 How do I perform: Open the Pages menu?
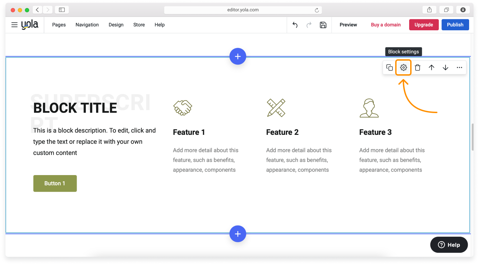coord(59,25)
